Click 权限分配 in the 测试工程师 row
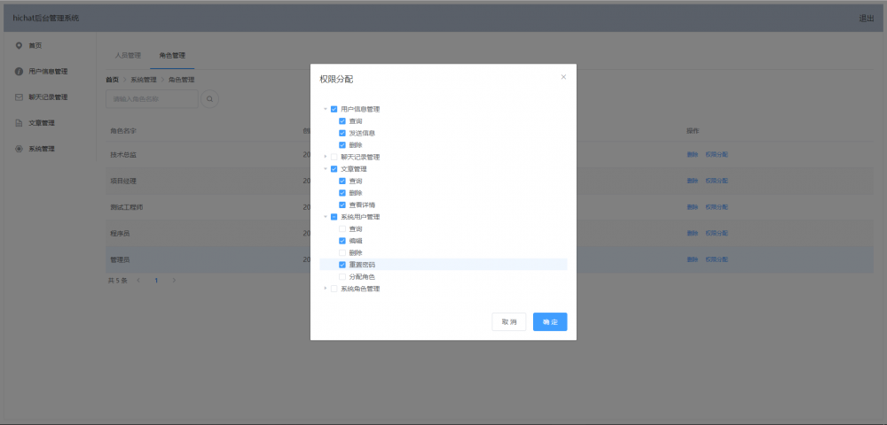The height and width of the screenshot is (425, 887). pyautogui.click(x=717, y=207)
